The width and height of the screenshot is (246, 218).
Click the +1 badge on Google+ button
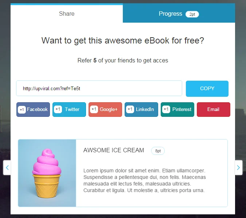coord(94,109)
